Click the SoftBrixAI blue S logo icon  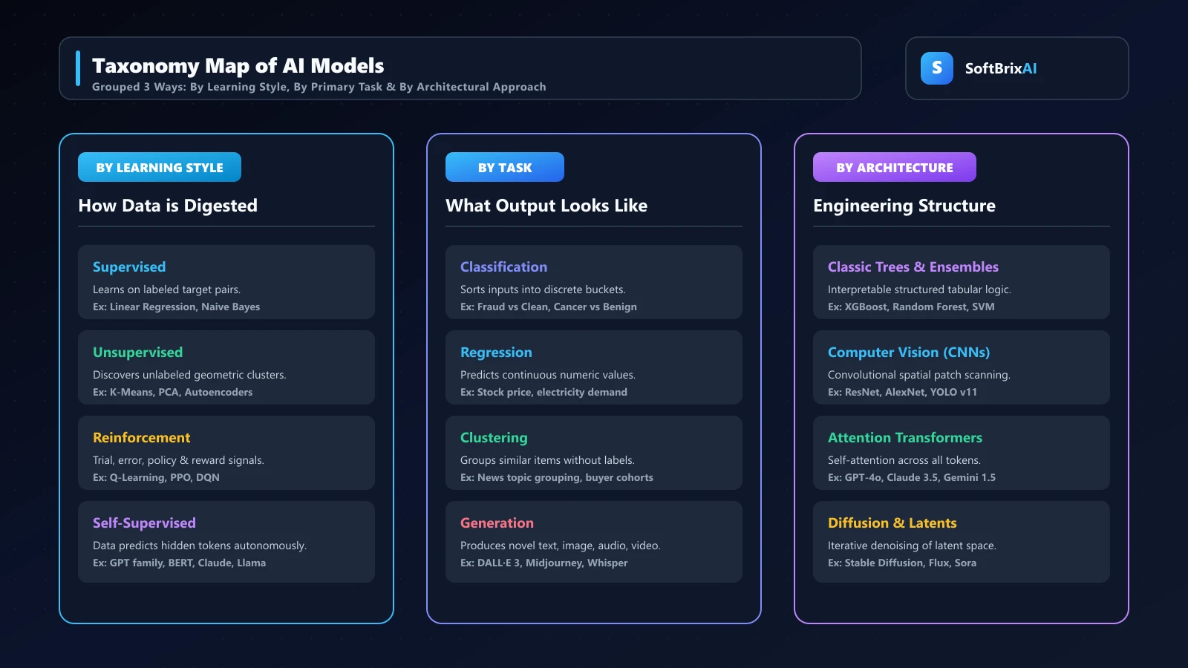point(937,68)
